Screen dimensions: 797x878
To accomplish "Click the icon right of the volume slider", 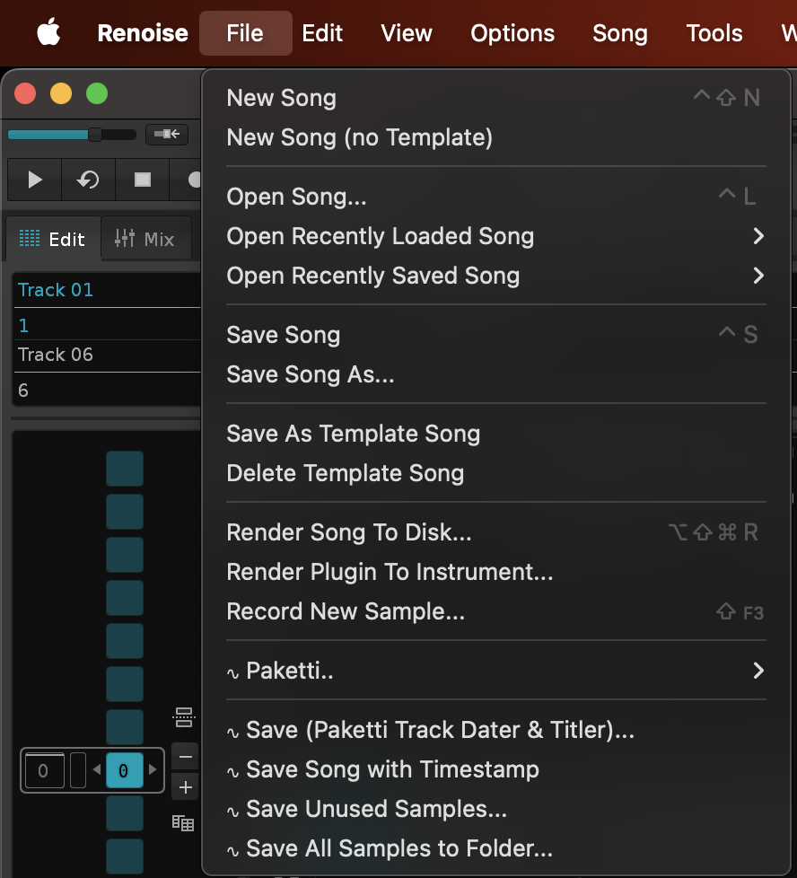I will [x=167, y=135].
